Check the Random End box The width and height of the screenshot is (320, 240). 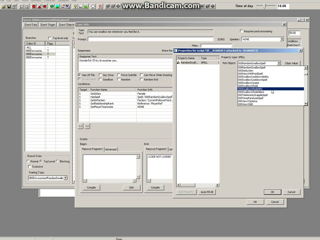(x=141, y=79)
